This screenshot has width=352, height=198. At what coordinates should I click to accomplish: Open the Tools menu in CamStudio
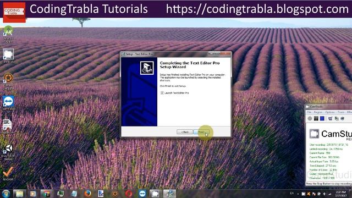click(341, 112)
